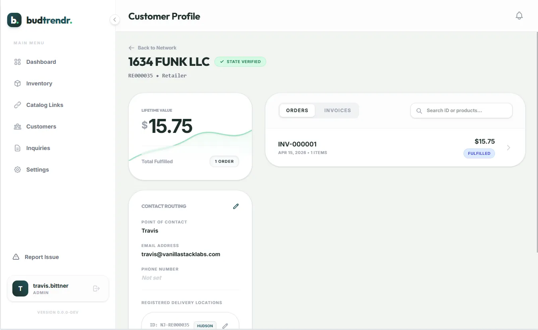Open notifications bell icon
The image size is (538, 330).
(x=519, y=16)
